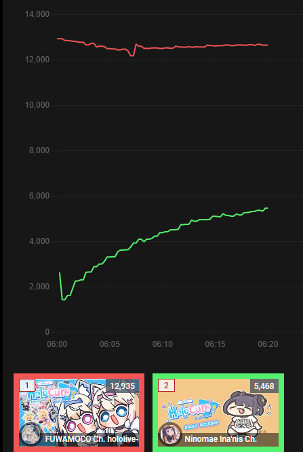Open the Ninomae Ina'nis Ch. stream thumbnail
This screenshot has width=303, height=452.
(x=218, y=412)
